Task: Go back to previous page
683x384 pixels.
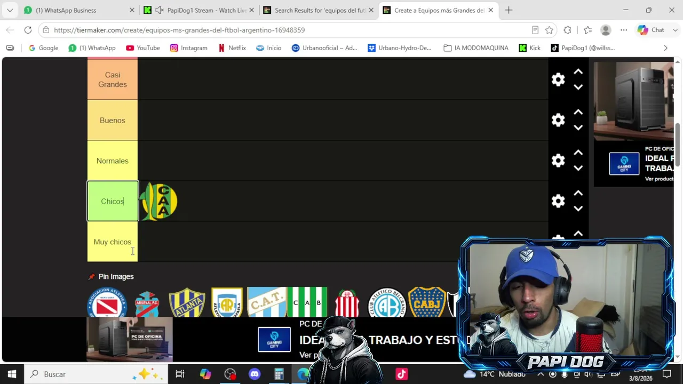Action: [10, 30]
